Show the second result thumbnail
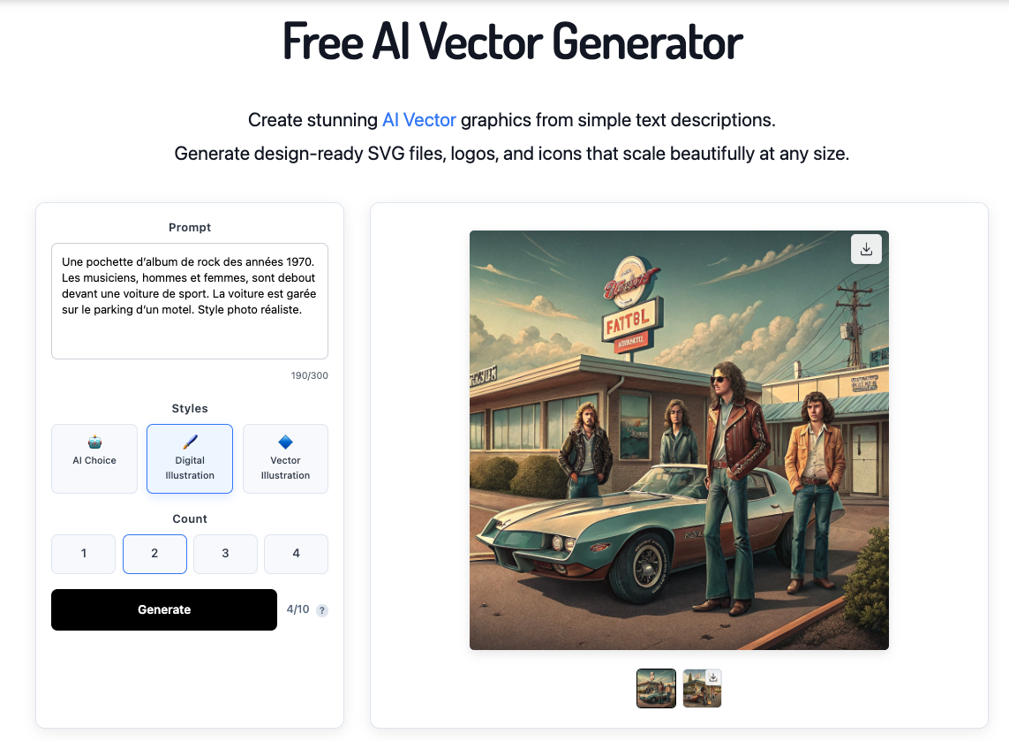1009x741 pixels. point(702,688)
